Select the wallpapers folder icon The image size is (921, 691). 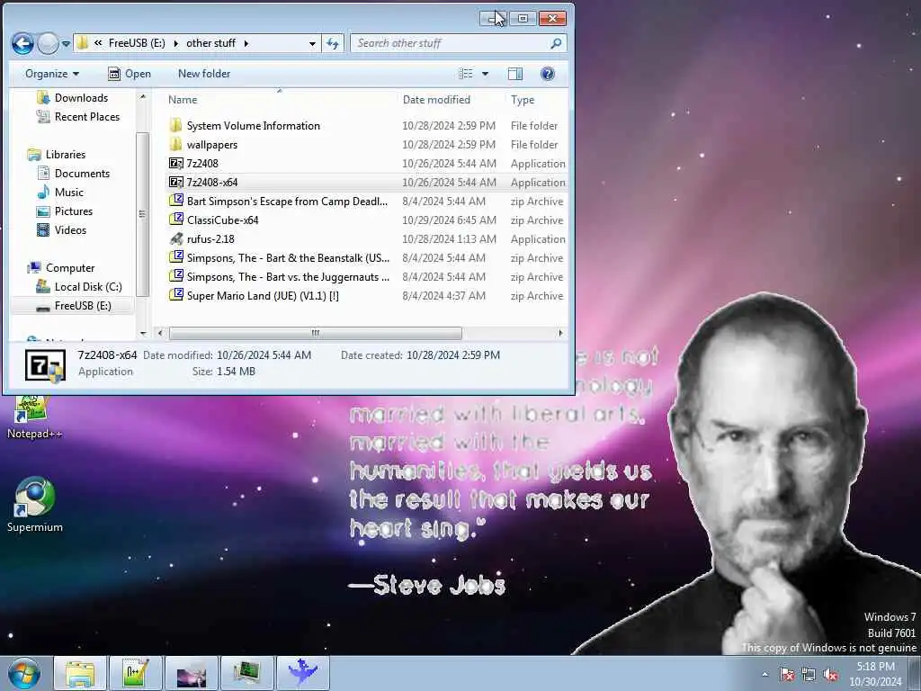pyautogui.click(x=175, y=144)
